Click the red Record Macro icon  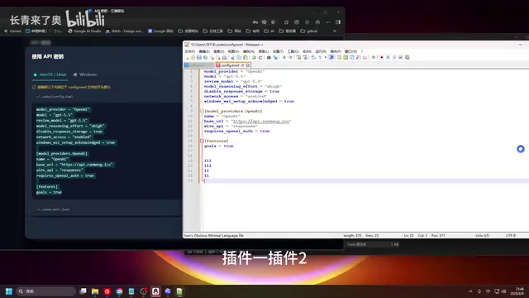(x=382, y=57)
